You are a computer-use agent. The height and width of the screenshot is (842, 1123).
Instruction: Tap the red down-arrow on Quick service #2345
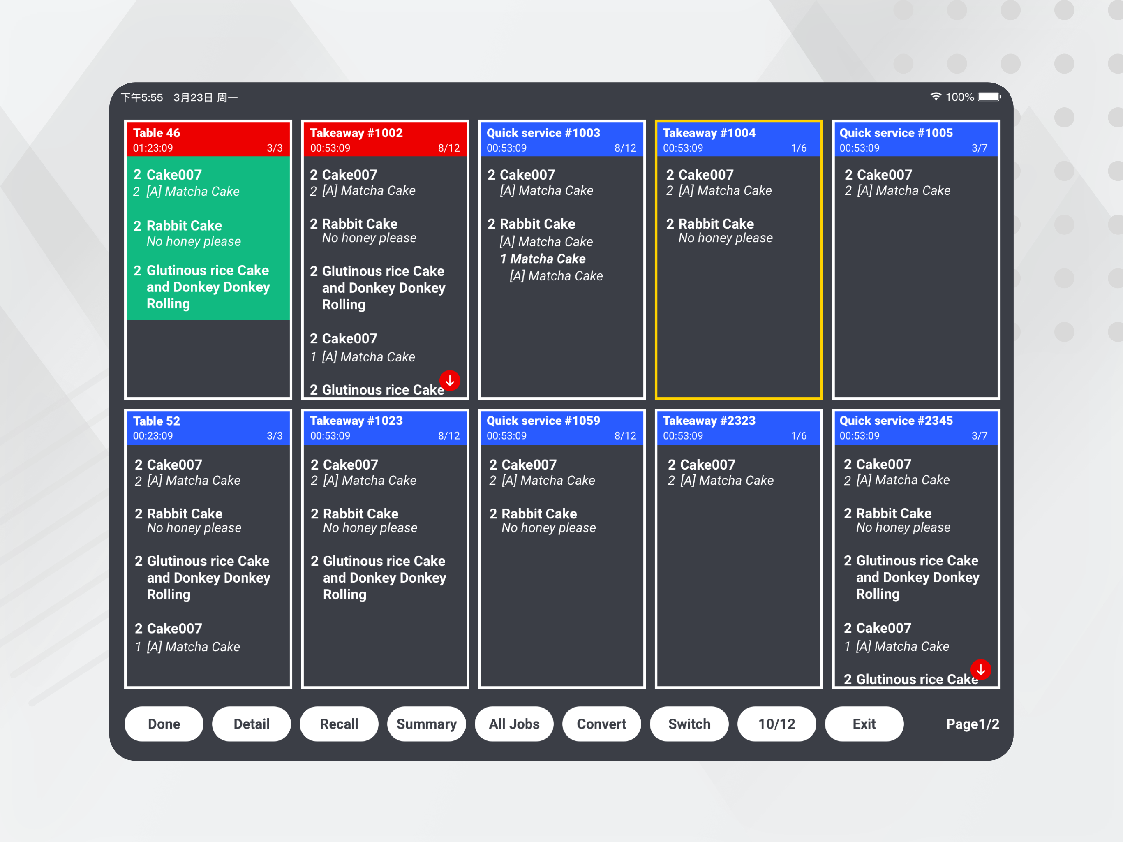click(x=980, y=670)
